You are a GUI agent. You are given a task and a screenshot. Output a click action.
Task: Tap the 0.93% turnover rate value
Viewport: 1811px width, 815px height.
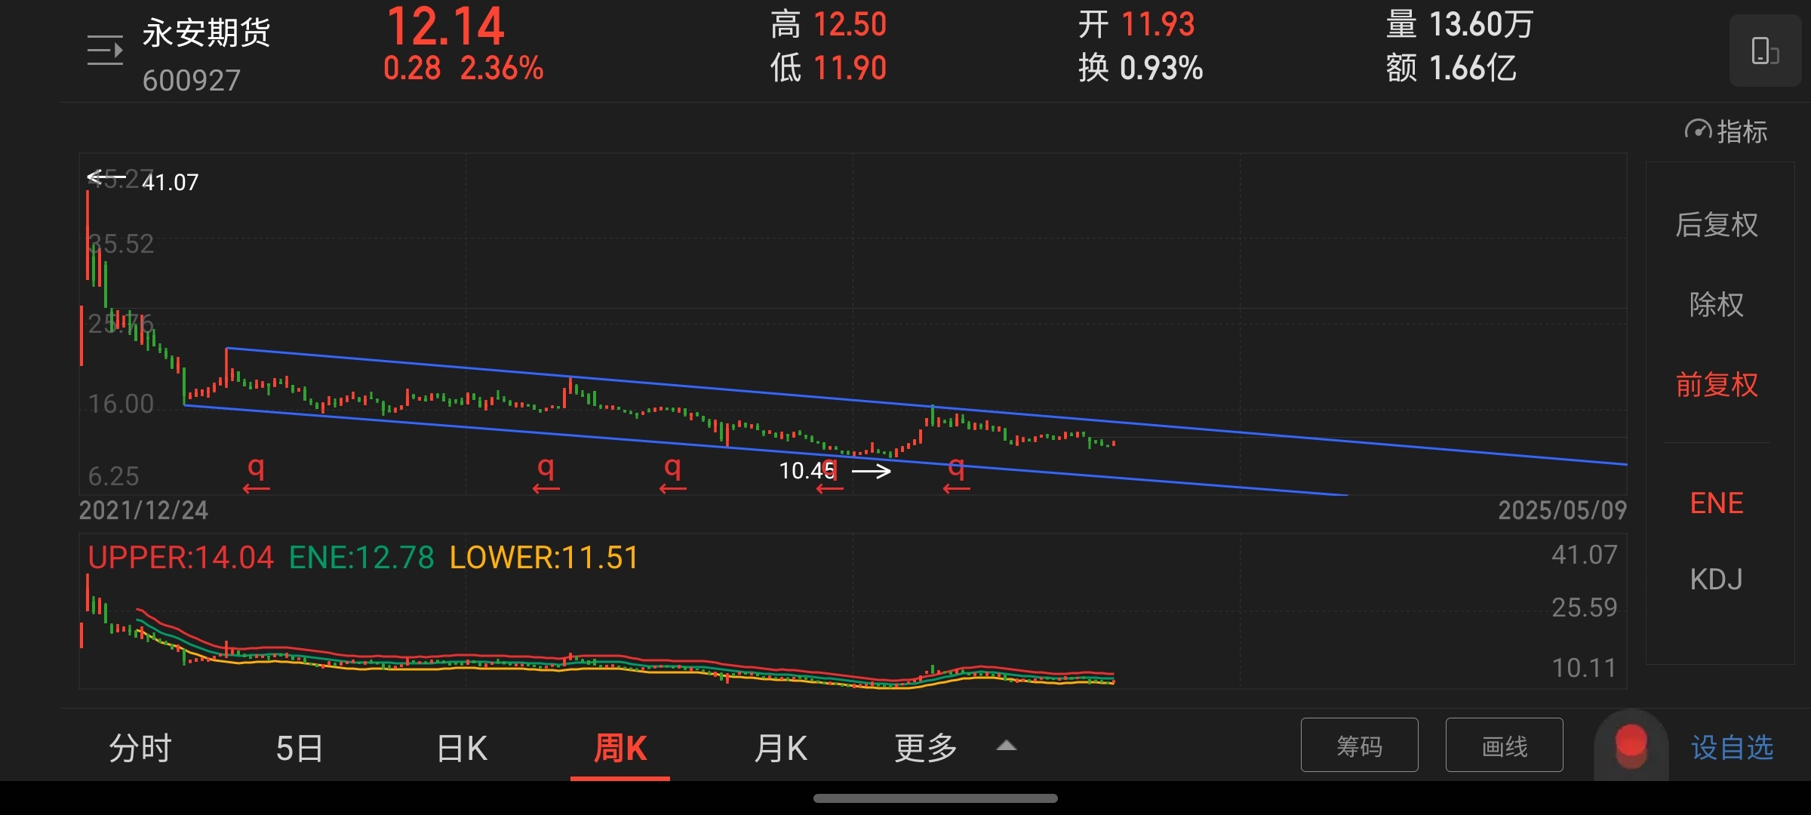(1161, 69)
